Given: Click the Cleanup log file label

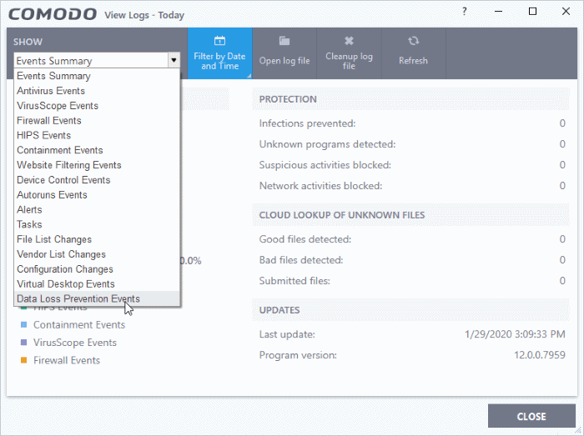Looking at the screenshot, I should (349, 61).
